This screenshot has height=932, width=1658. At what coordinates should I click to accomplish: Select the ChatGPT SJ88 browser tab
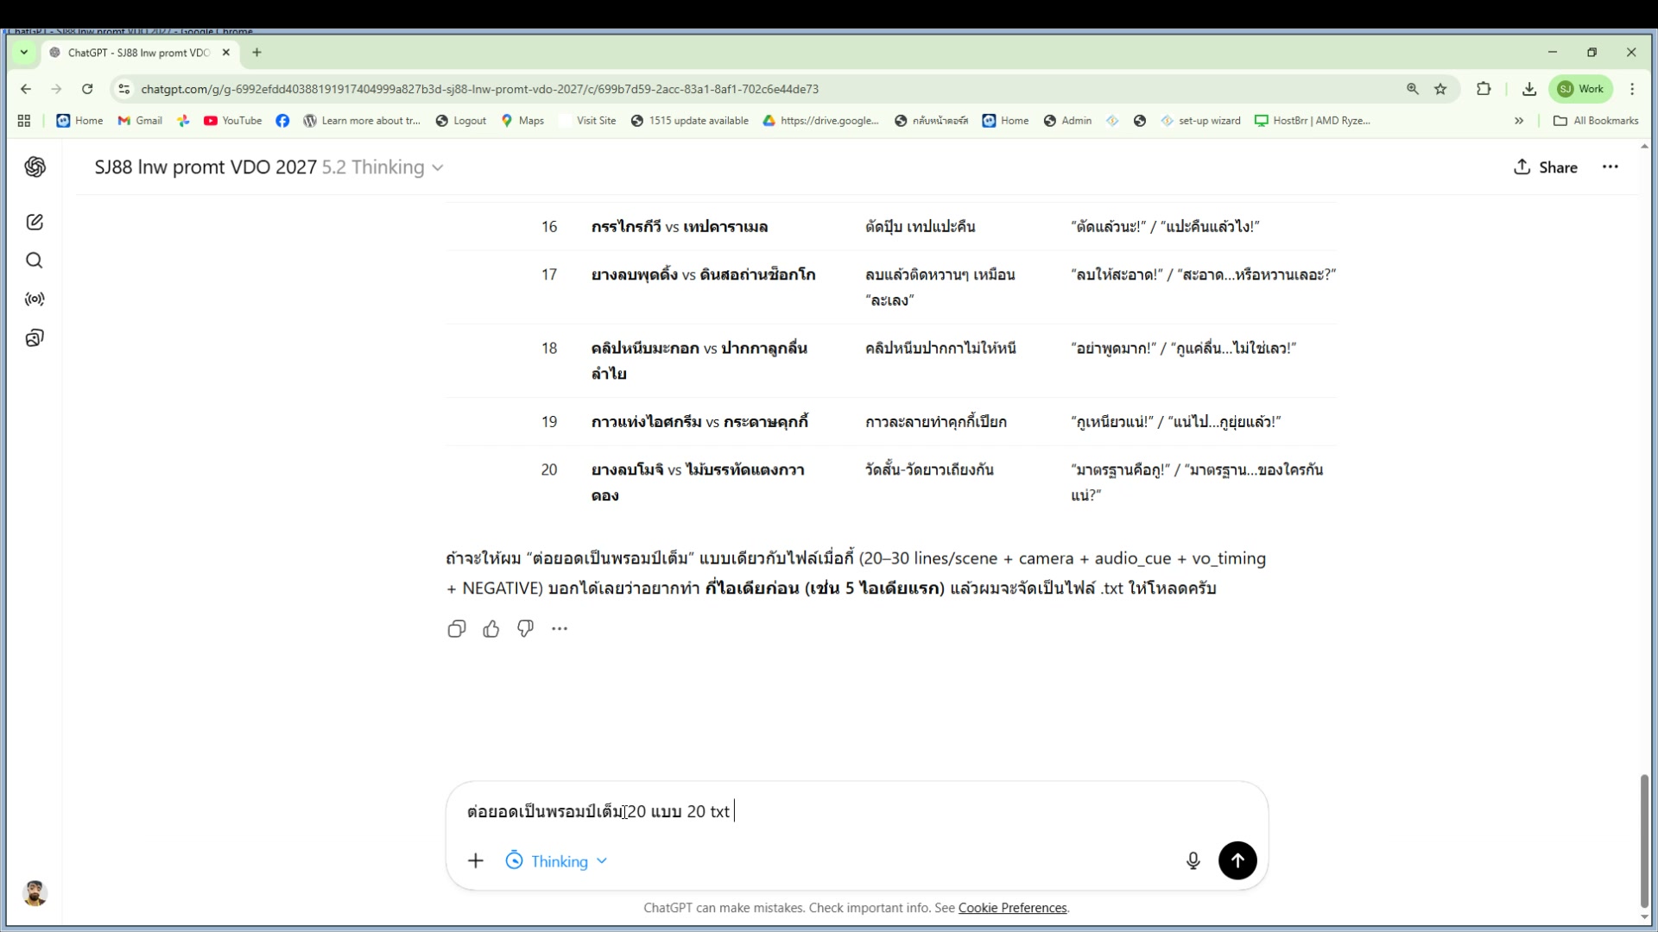click(138, 53)
